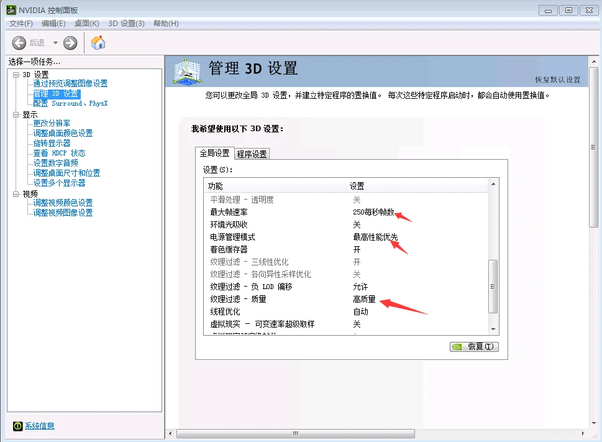
Task: Open the Back button dropdown arrow
Action: click(x=54, y=43)
